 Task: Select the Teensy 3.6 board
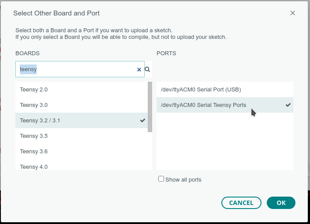82,151
